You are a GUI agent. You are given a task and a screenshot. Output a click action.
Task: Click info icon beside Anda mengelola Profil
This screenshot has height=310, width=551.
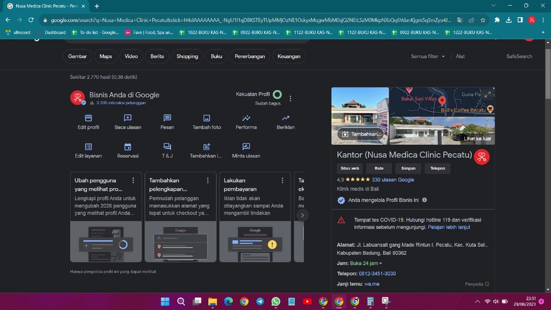pos(425,200)
